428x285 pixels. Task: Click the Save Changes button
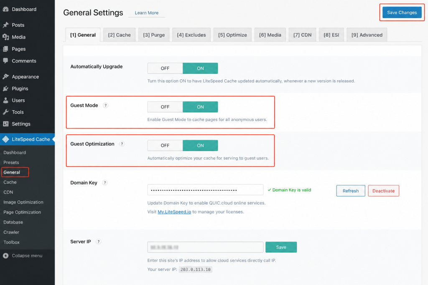pyautogui.click(x=402, y=13)
